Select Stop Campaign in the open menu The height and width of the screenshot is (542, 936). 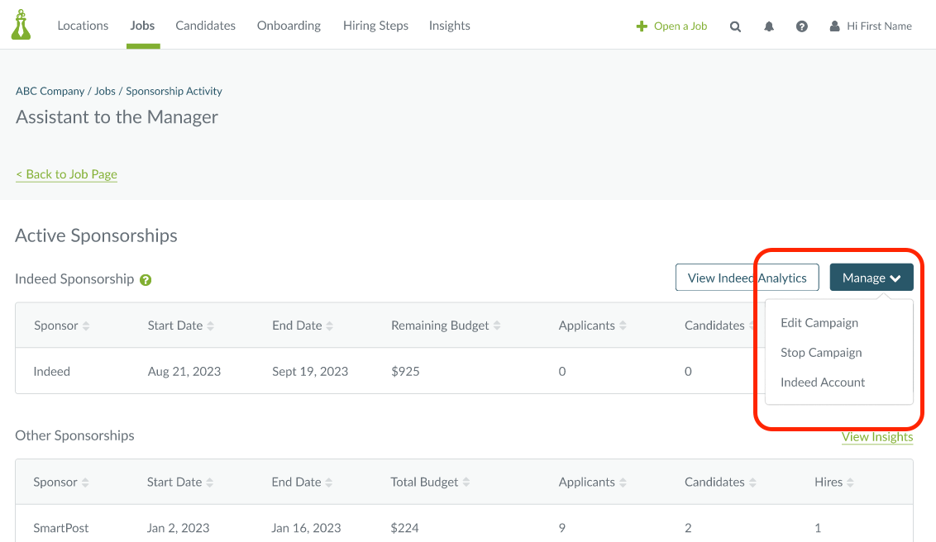pos(821,352)
